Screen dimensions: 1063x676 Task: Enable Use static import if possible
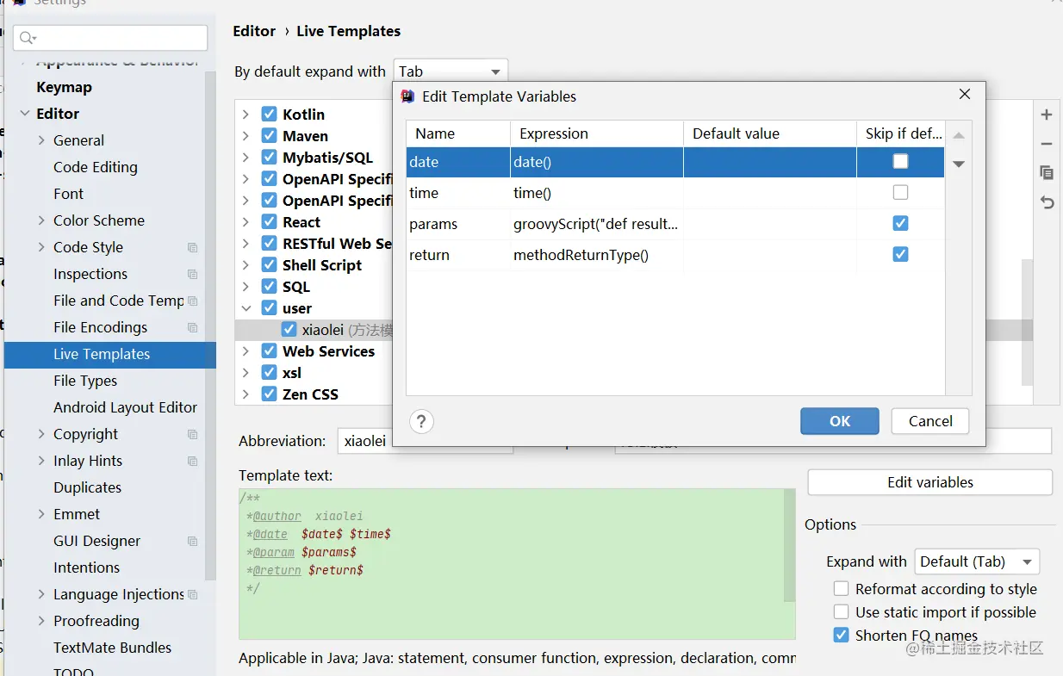click(x=841, y=612)
